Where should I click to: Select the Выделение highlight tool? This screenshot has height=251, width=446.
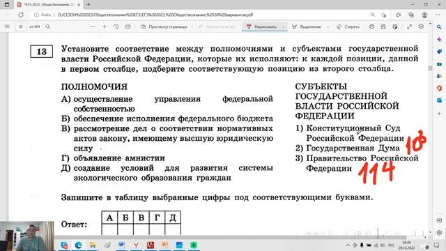click(307, 26)
